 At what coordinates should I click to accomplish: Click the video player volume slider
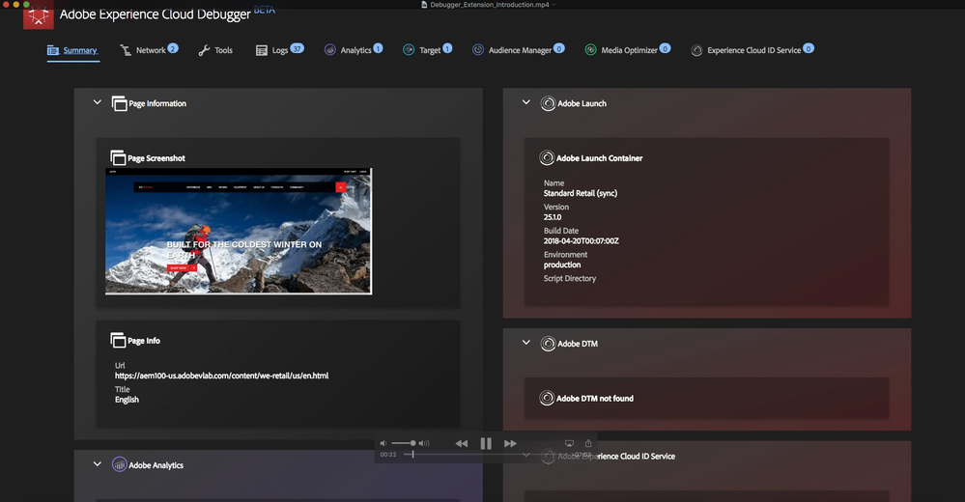405,443
